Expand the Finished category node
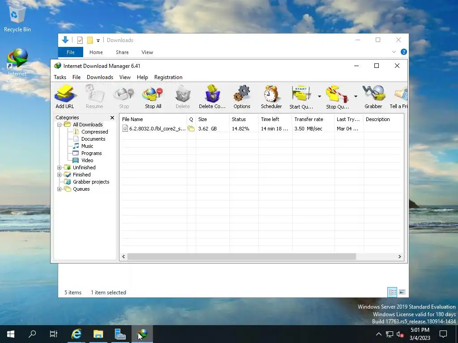Image resolution: width=458 pixels, height=343 pixels. 59,175
